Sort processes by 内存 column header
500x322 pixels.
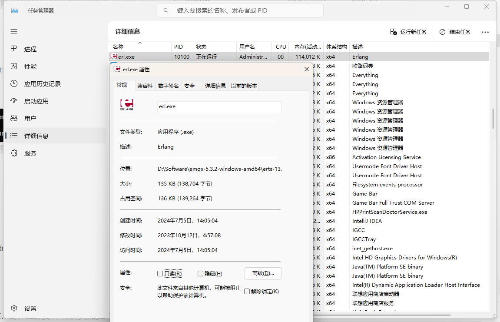(307, 46)
